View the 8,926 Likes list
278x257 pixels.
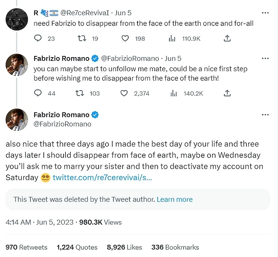tap(124, 247)
